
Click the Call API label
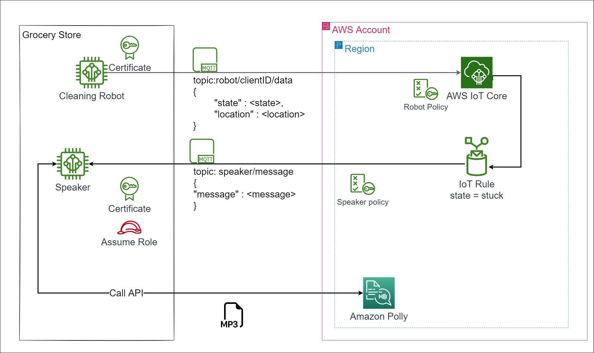126,293
